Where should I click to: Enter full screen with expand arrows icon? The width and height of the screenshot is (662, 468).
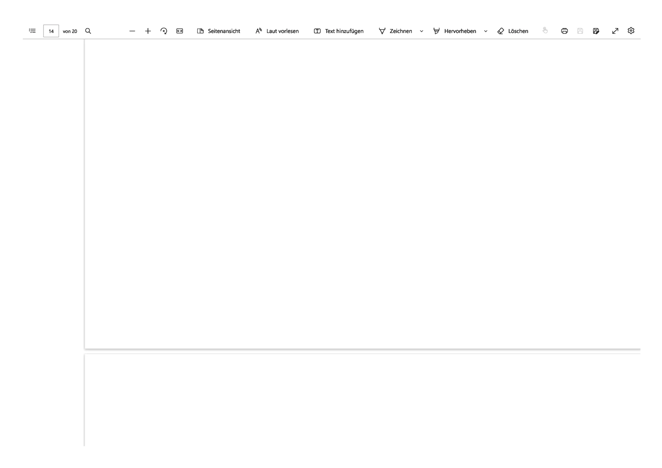pos(615,31)
